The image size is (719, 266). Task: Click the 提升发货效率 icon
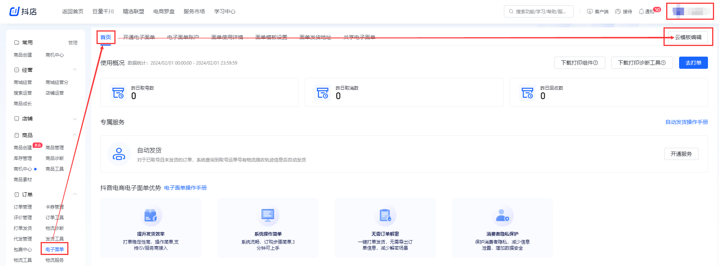pyautogui.click(x=151, y=215)
